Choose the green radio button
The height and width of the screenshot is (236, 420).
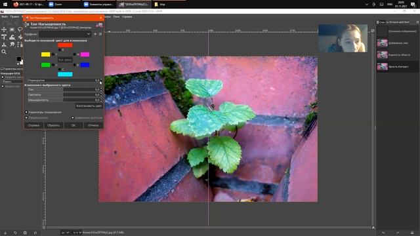pos(53,65)
